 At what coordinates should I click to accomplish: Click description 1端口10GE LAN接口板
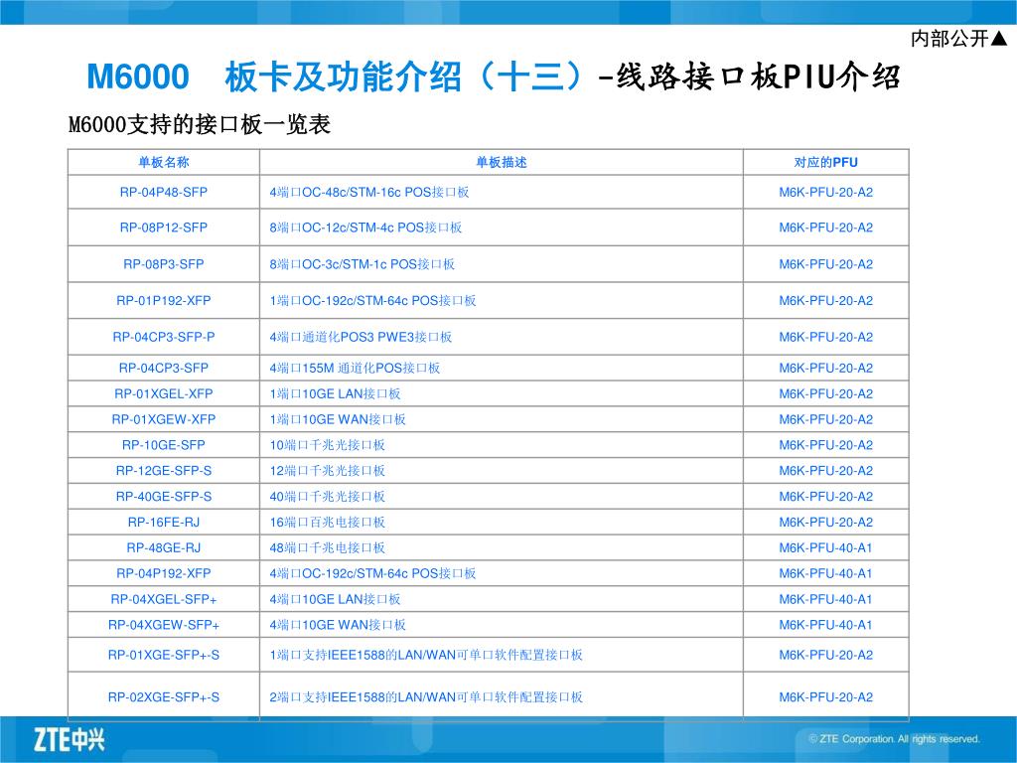336,393
